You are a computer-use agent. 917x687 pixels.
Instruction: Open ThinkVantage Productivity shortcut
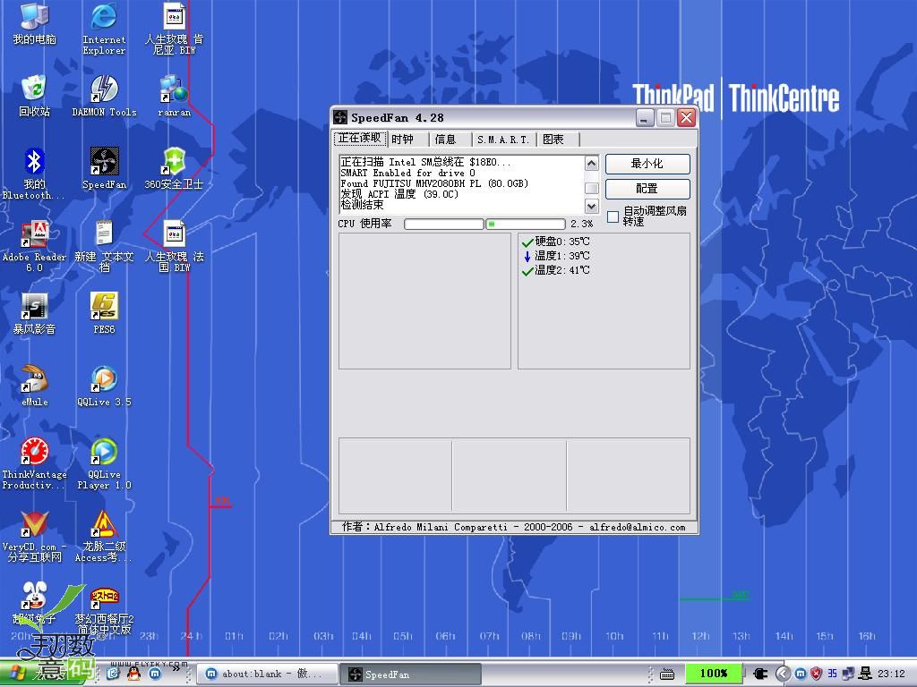[35, 463]
